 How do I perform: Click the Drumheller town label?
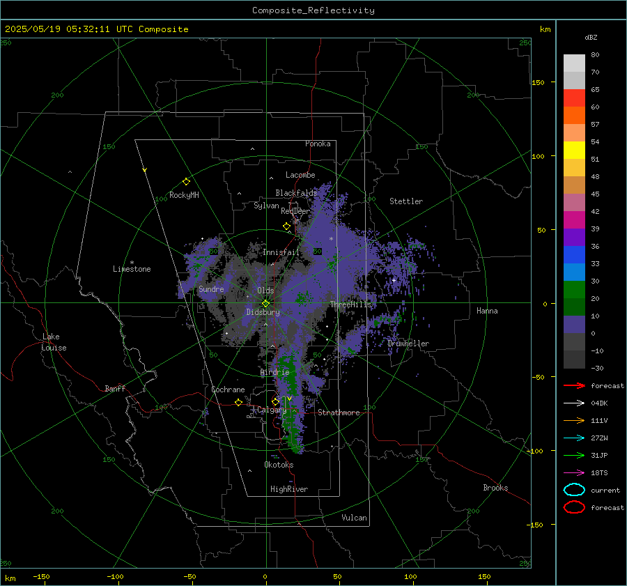[x=408, y=344]
